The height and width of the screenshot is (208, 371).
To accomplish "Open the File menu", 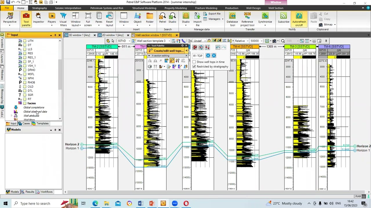I will 7,8.
